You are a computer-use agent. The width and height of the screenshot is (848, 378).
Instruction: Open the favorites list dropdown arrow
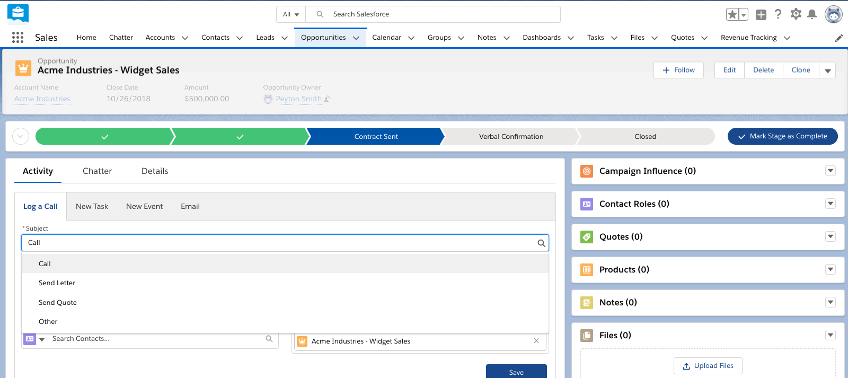pyautogui.click(x=744, y=15)
